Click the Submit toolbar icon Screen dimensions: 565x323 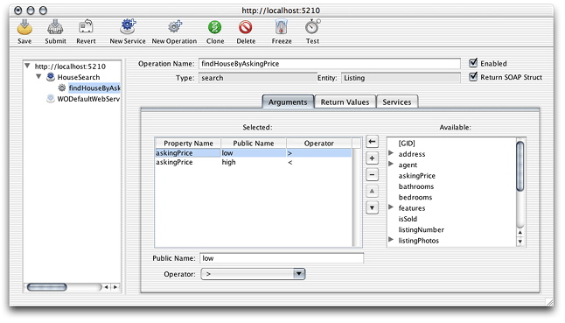click(55, 27)
